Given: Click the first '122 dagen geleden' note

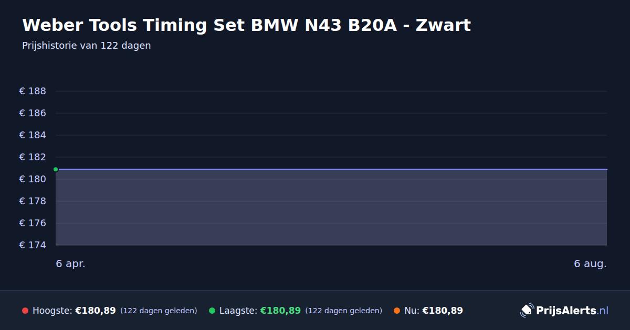Looking at the screenshot, I should click(x=159, y=311).
